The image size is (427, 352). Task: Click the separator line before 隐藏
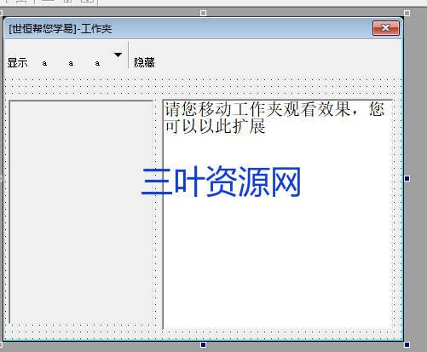(x=128, y=55)
